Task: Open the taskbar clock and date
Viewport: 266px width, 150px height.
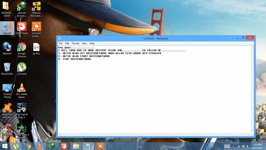Action: click(x=258, y=146)
